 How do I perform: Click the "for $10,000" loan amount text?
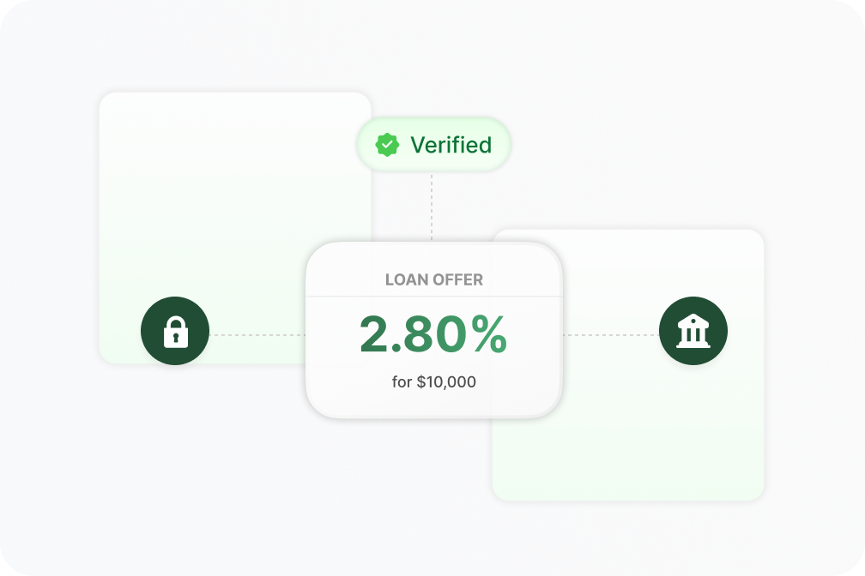click(x=433, y=382)
